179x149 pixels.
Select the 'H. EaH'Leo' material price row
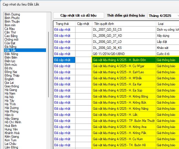pos(124,72)
